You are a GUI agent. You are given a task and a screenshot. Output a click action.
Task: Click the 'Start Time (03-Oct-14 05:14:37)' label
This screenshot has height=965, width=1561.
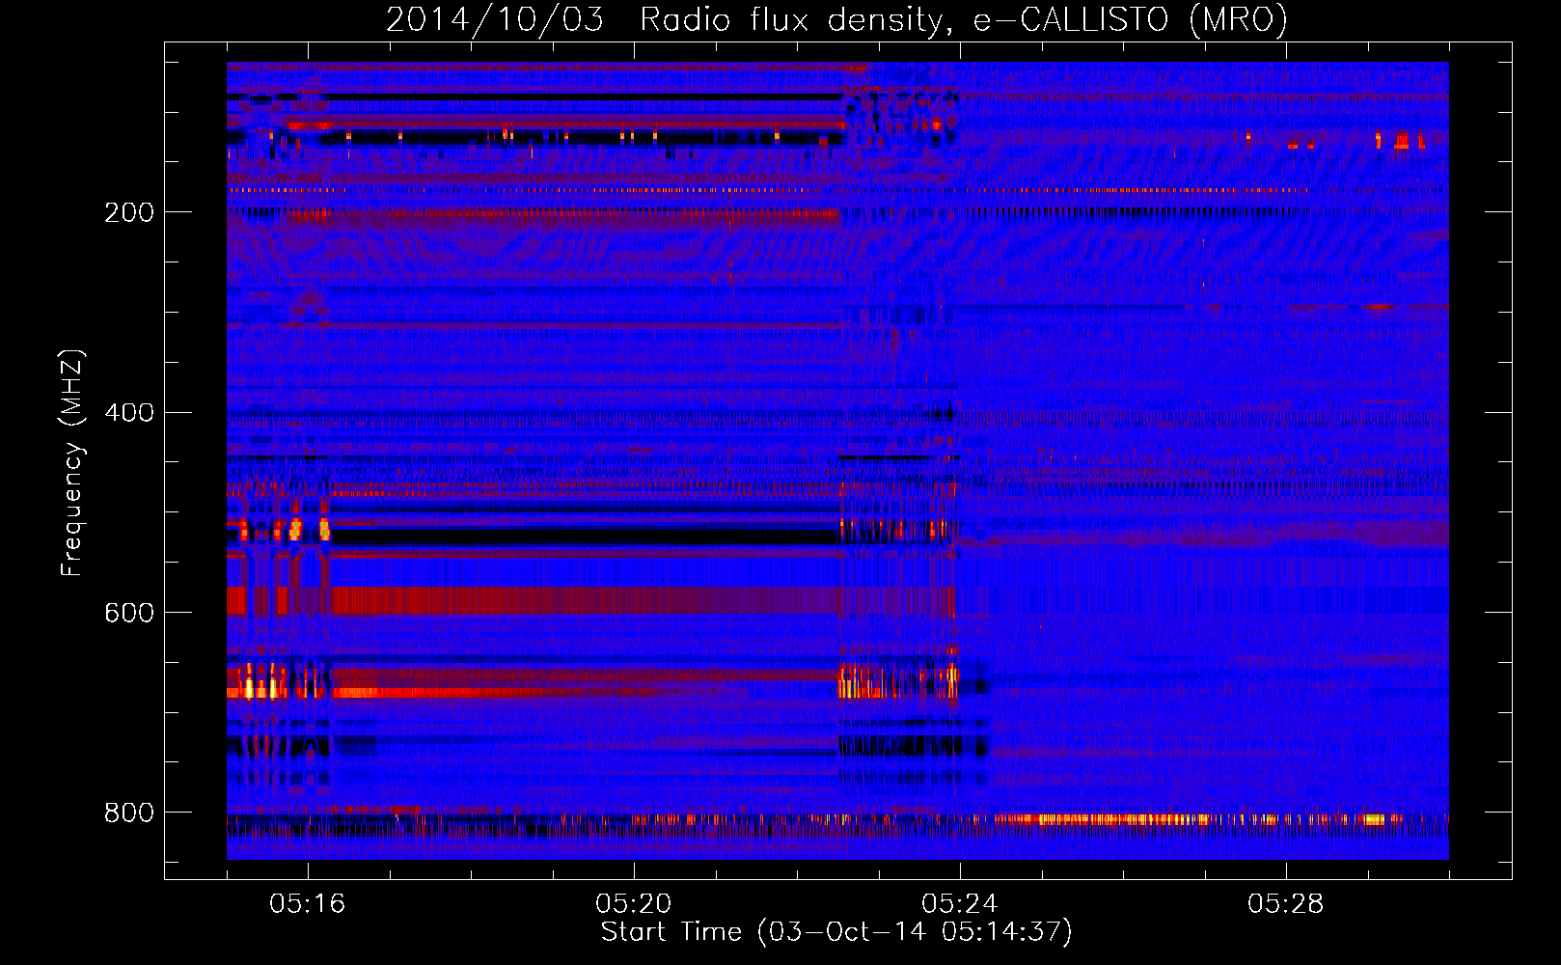point(836,932)
